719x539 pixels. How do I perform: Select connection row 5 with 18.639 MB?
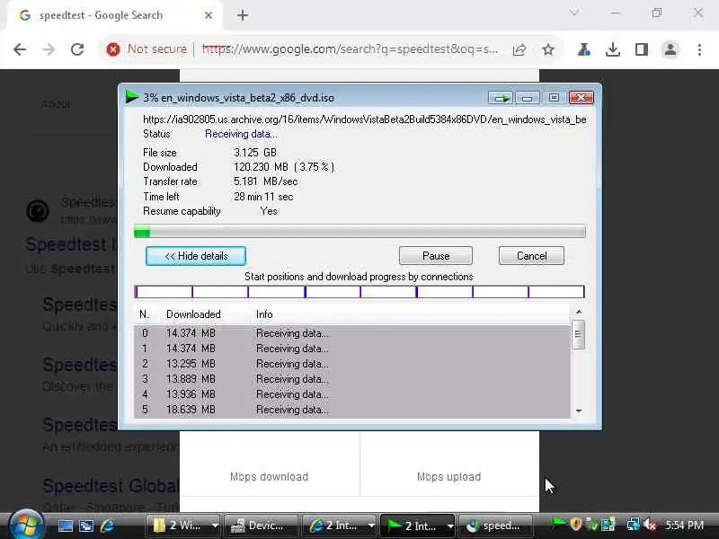(352, 410)
